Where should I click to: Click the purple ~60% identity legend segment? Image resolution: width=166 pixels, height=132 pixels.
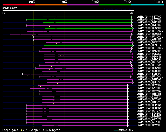tap(83, 5)
